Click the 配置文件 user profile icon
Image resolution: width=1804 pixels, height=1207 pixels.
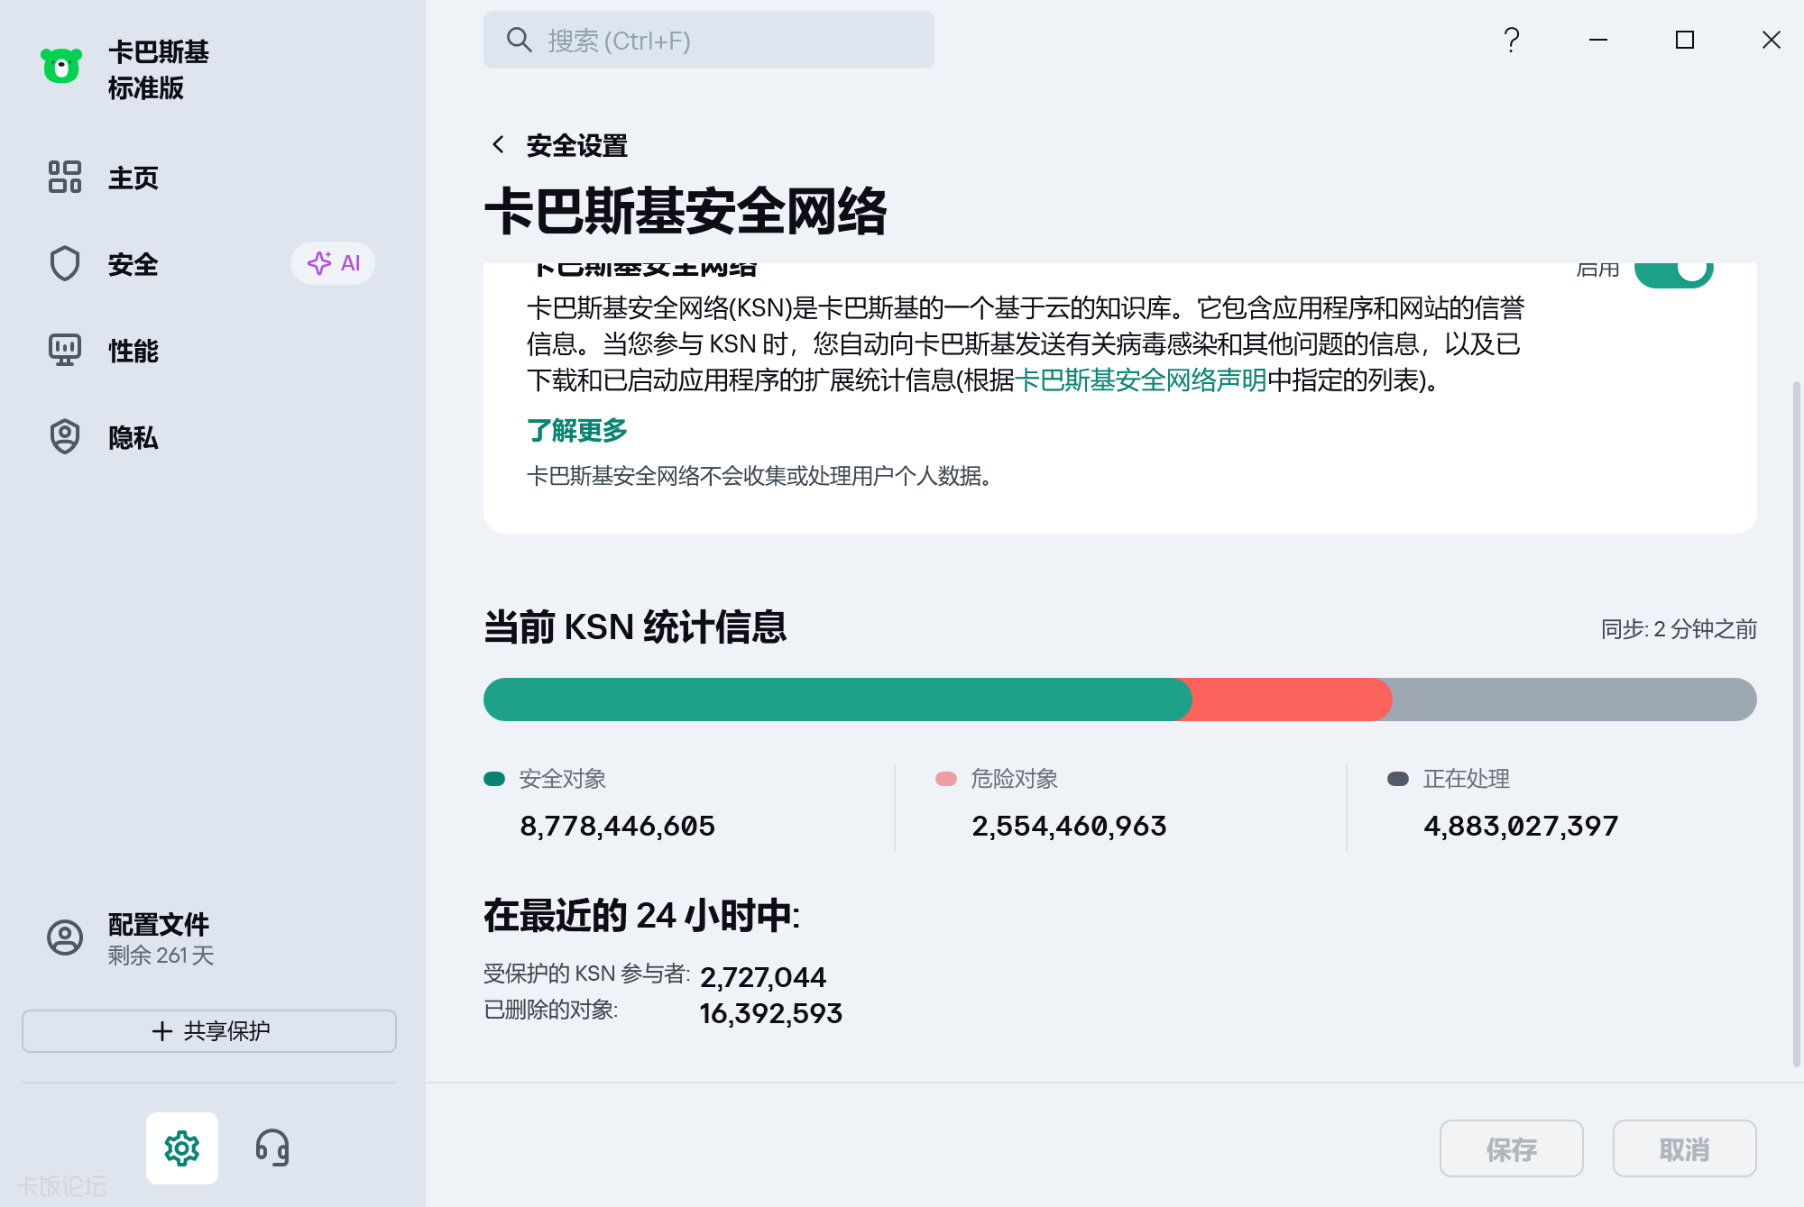tap(65, 937)
